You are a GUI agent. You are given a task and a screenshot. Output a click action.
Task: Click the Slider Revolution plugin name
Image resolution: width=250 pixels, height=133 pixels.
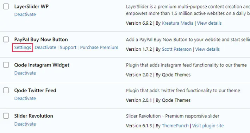click(x=34, y=116)
